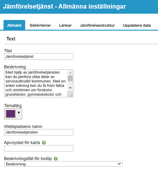Switch to the Sökkriterier tab

(40, 25)
